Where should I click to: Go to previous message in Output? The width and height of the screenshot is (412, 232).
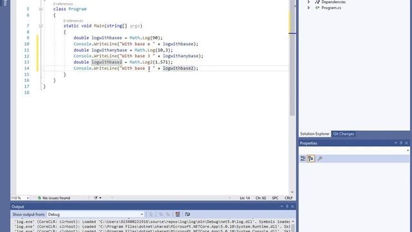pyautogui.click(x=161, y=215)
